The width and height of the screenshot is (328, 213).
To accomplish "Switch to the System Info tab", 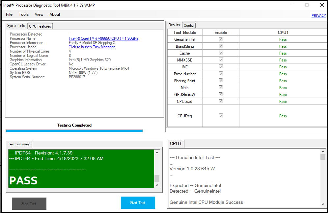I will click(16, 26).
